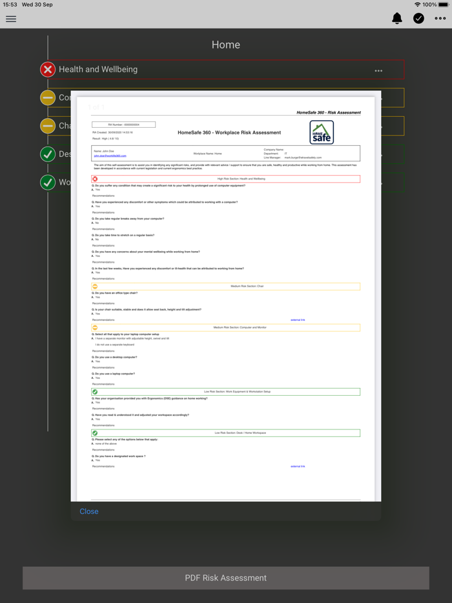
Task: Tap the 'Do you have an office type chair?' question
Action: 115,293
